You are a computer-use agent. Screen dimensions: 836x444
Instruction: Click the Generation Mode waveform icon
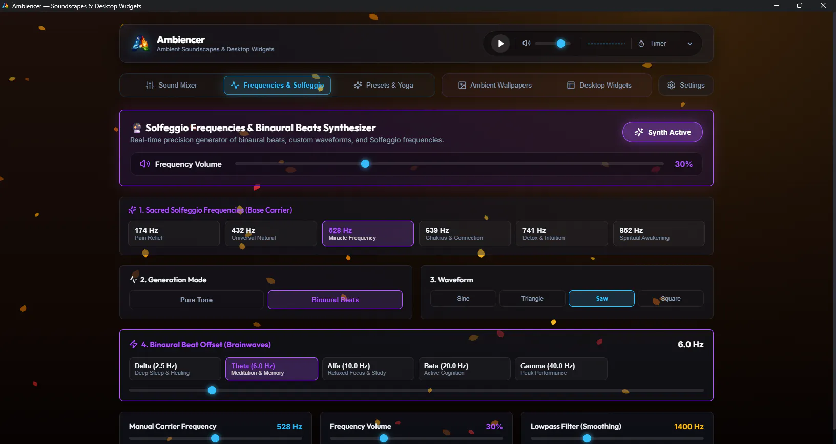coord(133,280)
